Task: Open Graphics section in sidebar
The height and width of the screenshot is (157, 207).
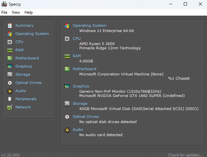Action: (24, 66)
